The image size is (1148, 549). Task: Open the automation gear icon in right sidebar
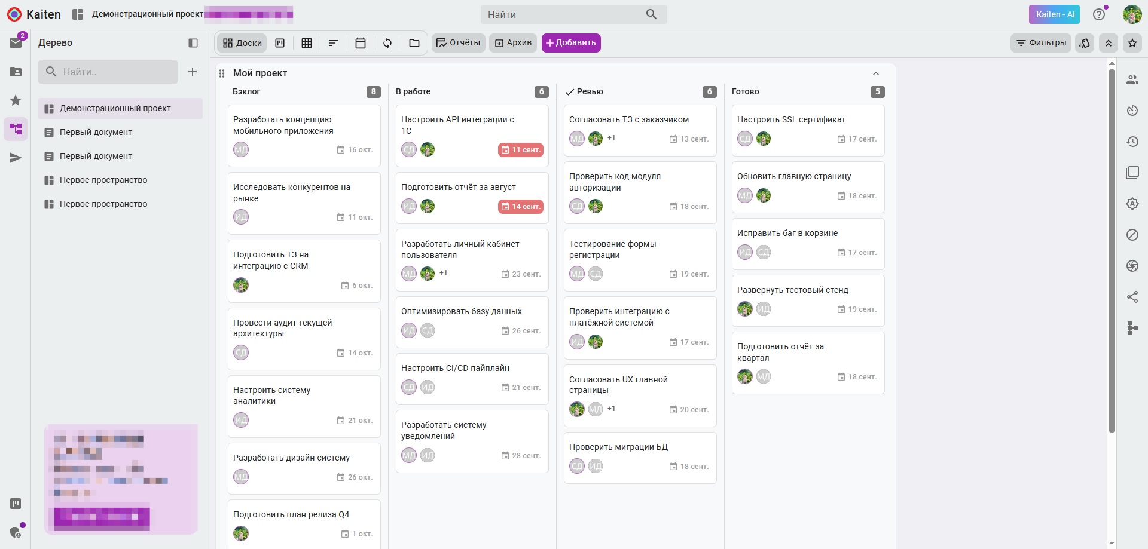[1132, 204]
